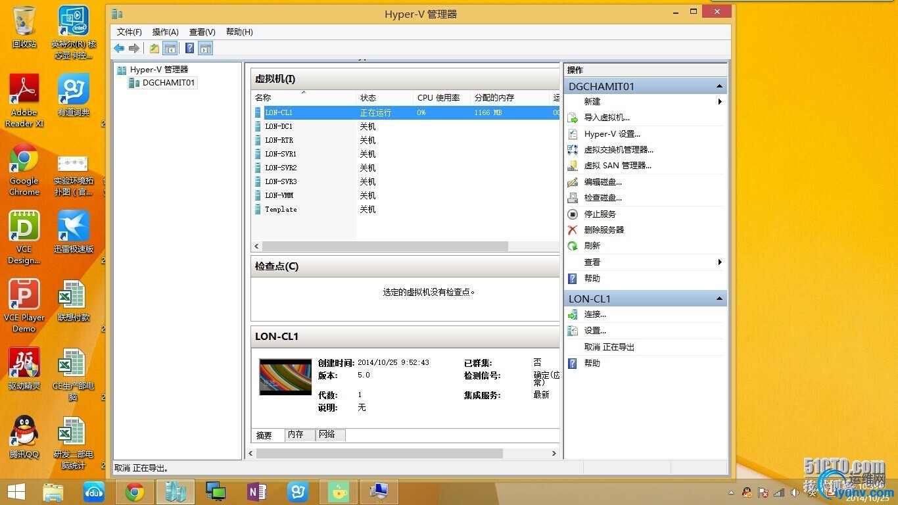Open the 帮助(H) menu
The width and height of the screenshot is (898, 505).
point(239,32)
